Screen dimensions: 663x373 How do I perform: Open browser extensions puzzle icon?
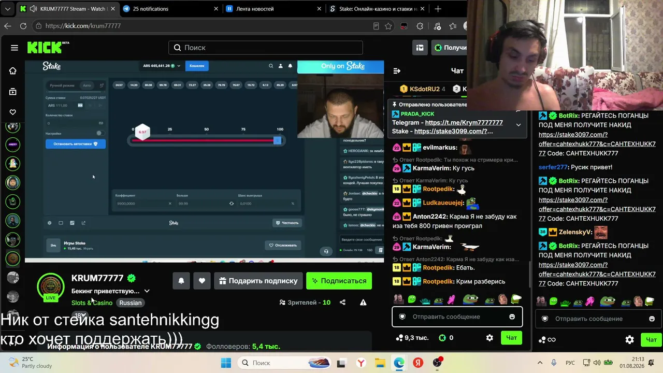click(x=420, y=26)
